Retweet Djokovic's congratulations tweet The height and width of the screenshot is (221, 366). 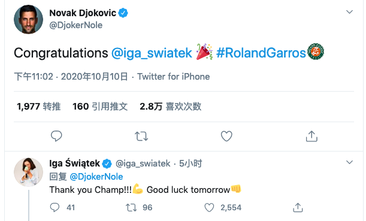point(141,137)
